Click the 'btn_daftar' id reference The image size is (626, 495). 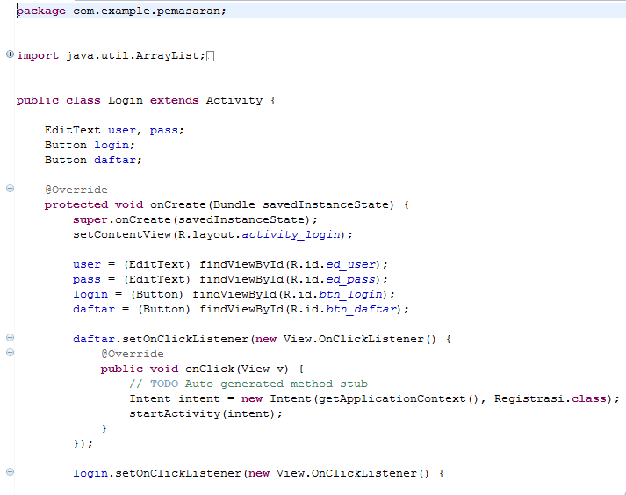362,309
